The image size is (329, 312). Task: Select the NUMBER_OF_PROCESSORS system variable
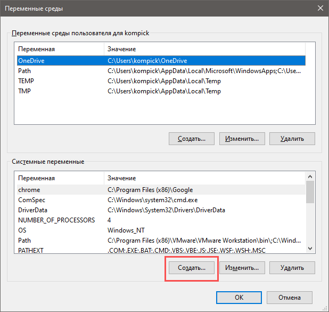161,220
